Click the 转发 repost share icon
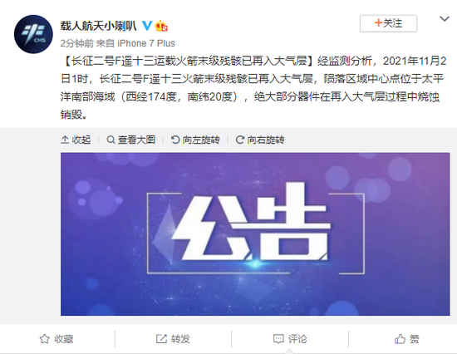457x354 pixels. (161, 339)
